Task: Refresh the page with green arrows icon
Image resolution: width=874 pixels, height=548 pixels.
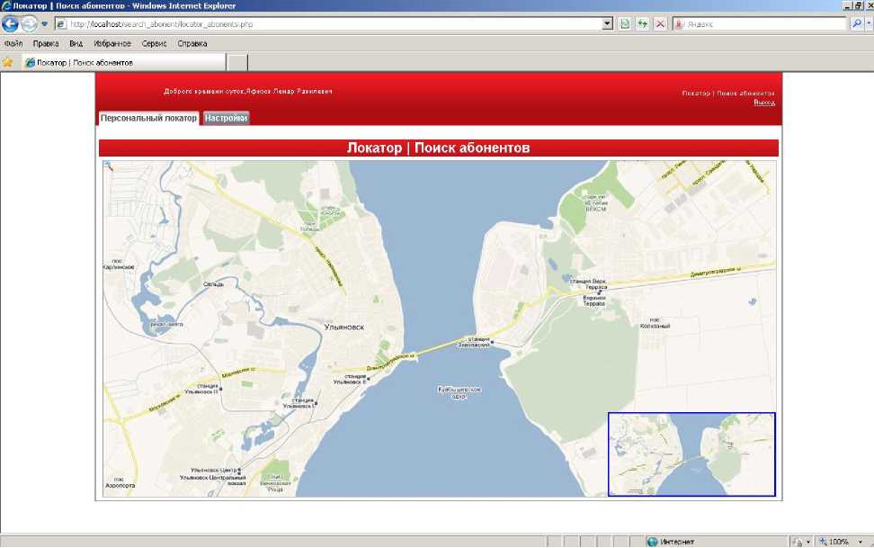Action: (x=643, y=24)
